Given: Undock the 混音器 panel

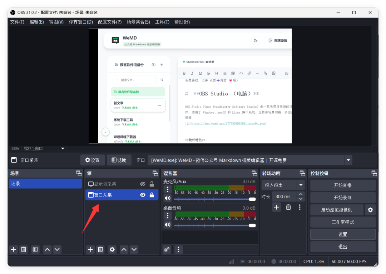Looking at the screenshot, I should [x=254, y=173].
